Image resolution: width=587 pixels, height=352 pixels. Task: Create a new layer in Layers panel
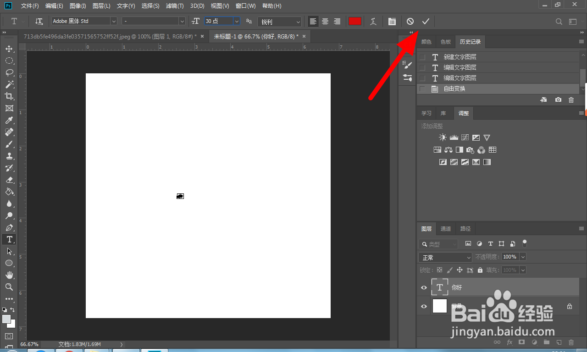click(559, 342)
